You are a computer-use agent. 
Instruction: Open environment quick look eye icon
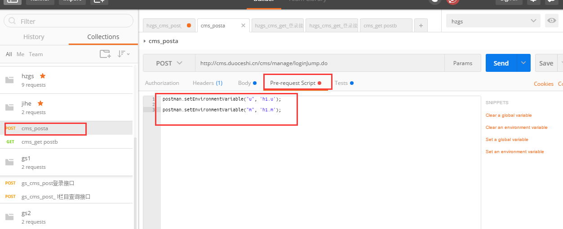coord(551,21)
